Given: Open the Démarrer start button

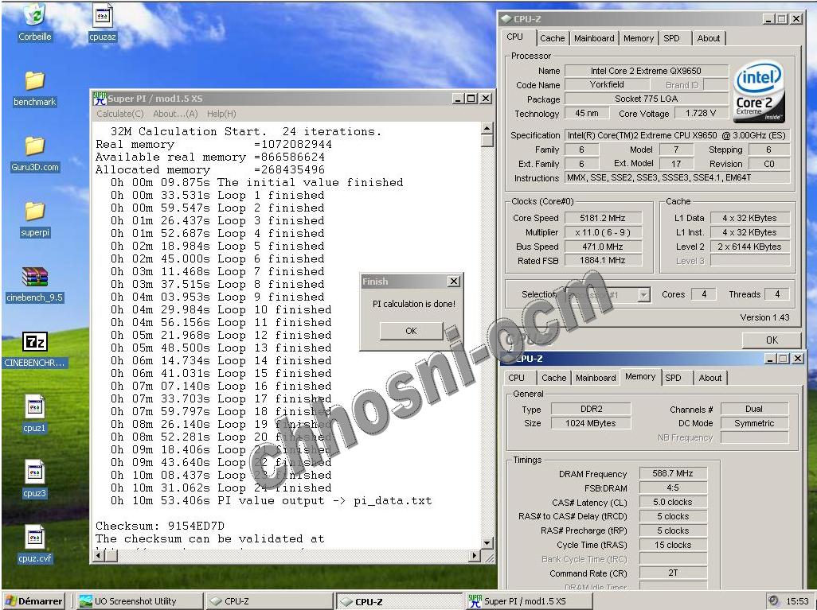Looking at the screenshot, I should pos(34,601).
